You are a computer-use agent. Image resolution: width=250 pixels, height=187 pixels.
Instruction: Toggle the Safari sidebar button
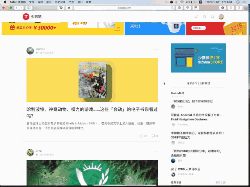tap(29, 8)
